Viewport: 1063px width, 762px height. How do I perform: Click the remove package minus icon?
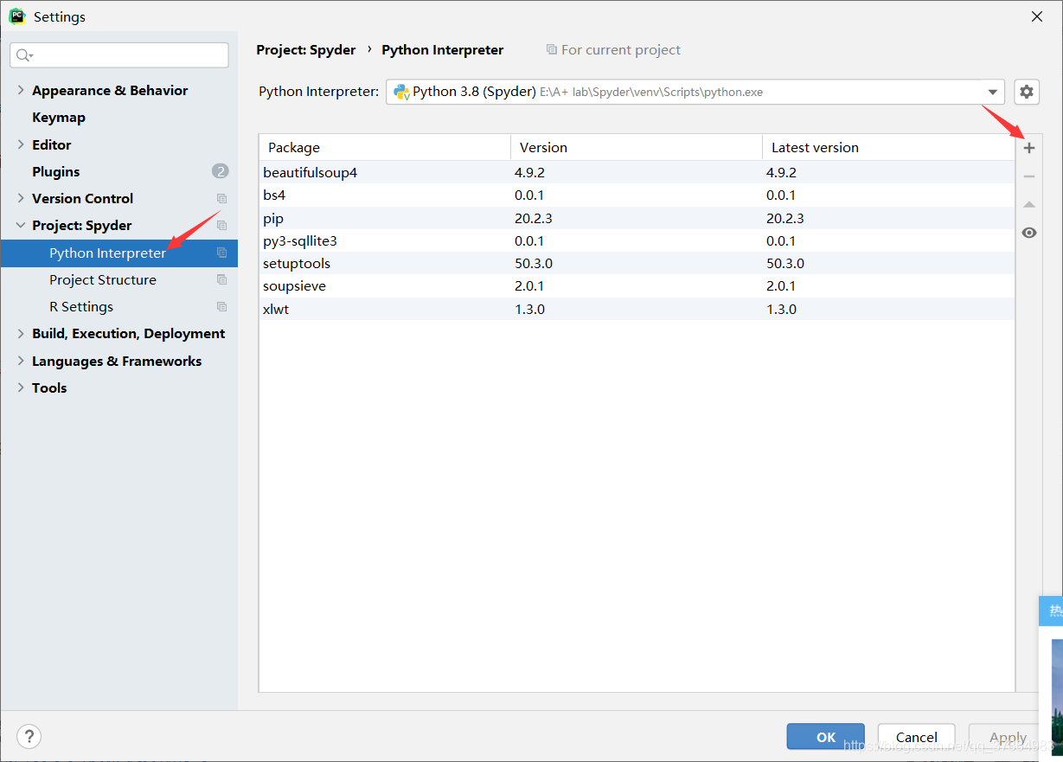click(1028, 176)
